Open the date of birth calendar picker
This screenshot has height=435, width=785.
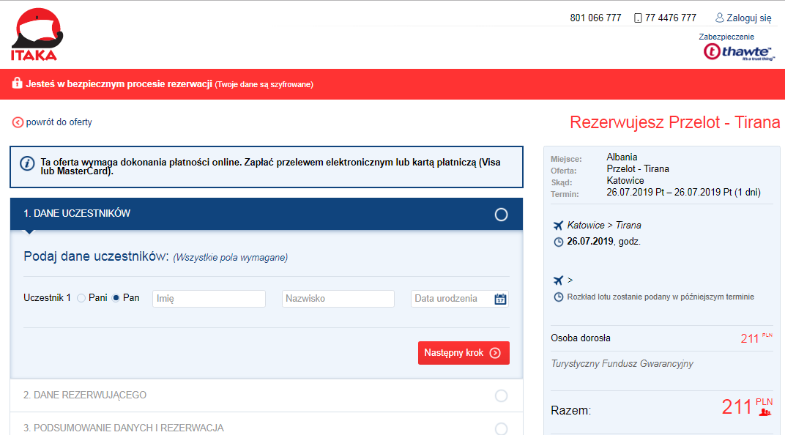coord(500,299)
